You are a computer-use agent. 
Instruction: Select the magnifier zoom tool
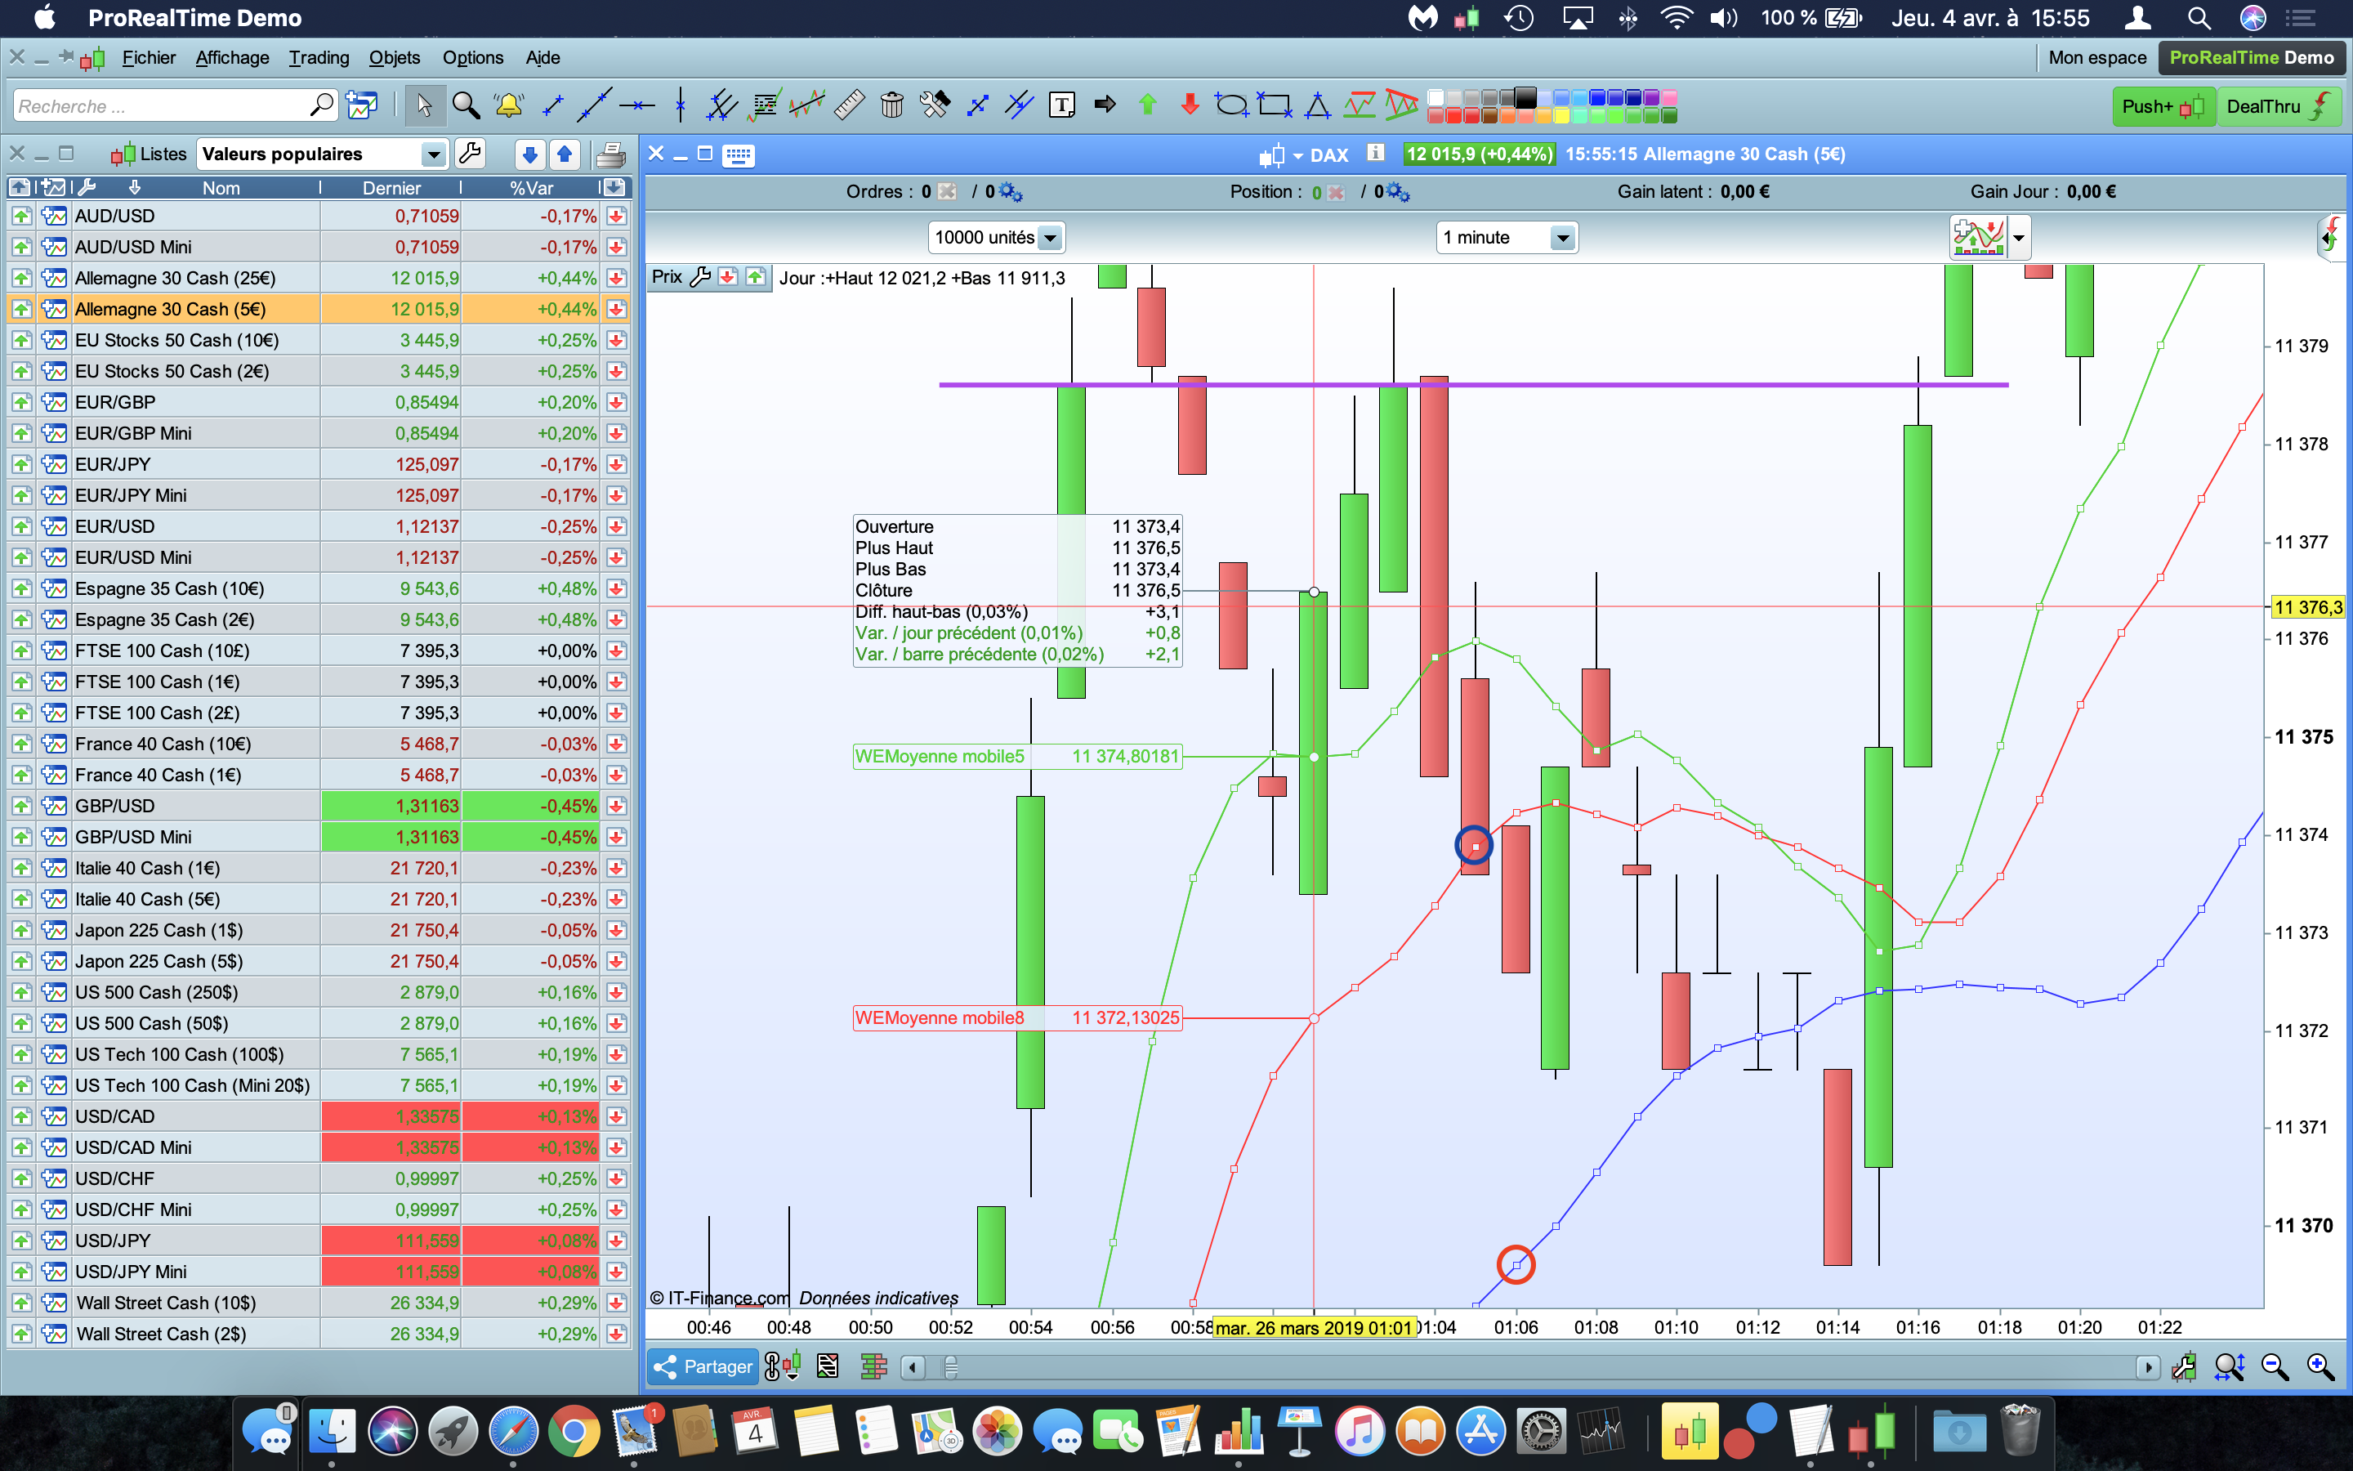pos(466,105)
